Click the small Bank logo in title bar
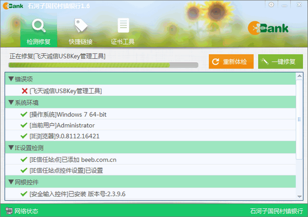 click(x=13, y=6)
